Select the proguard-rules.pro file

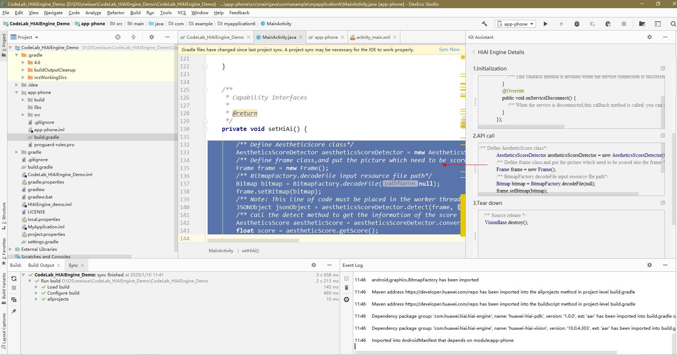tap(54, 145)
